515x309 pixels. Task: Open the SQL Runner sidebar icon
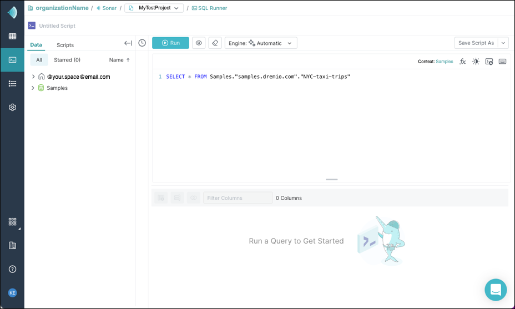(x=12, y=60)
